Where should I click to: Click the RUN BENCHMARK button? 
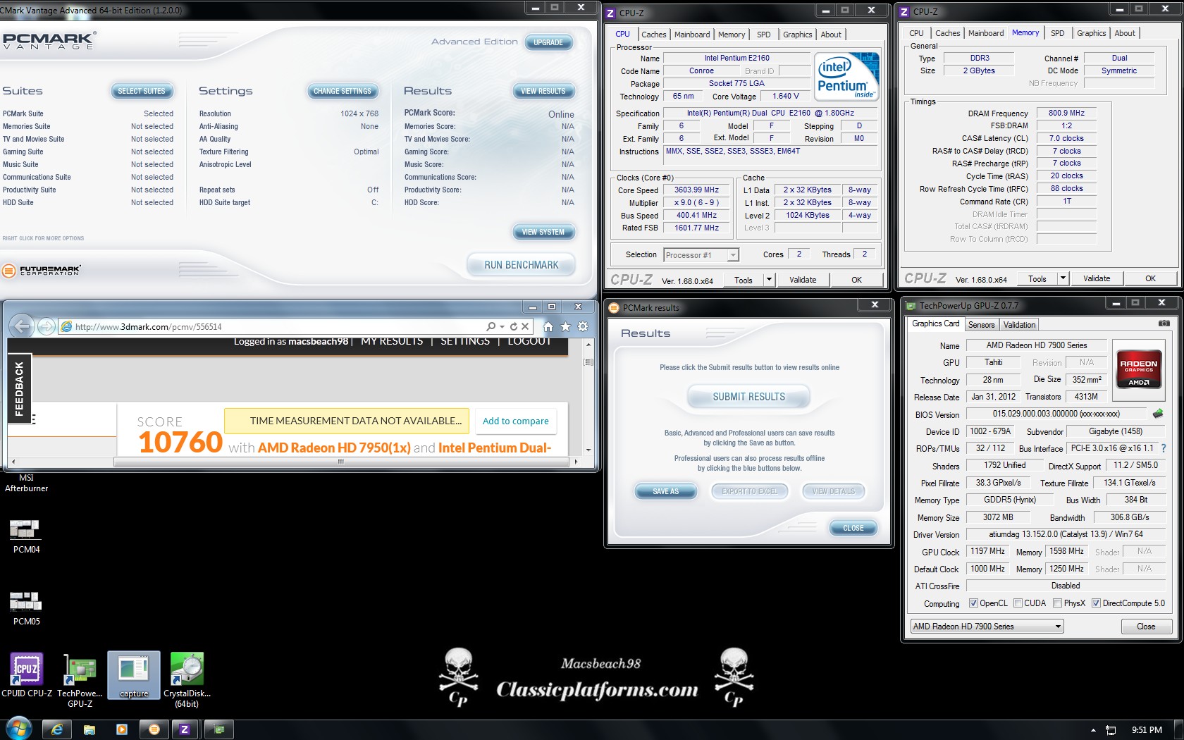click(521, 265)
